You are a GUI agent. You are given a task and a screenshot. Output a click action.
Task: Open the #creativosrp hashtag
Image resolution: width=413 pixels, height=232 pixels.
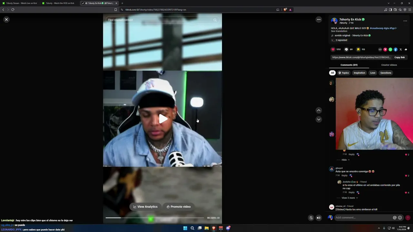pyautogui.click(x=376, y=28)
